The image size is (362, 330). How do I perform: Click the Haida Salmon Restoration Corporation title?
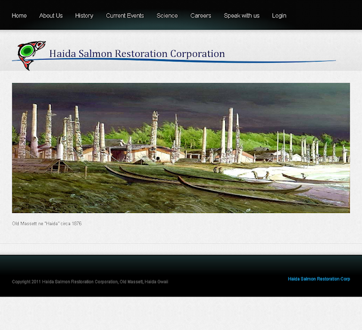pyautogui.click(x=137, y=54)
